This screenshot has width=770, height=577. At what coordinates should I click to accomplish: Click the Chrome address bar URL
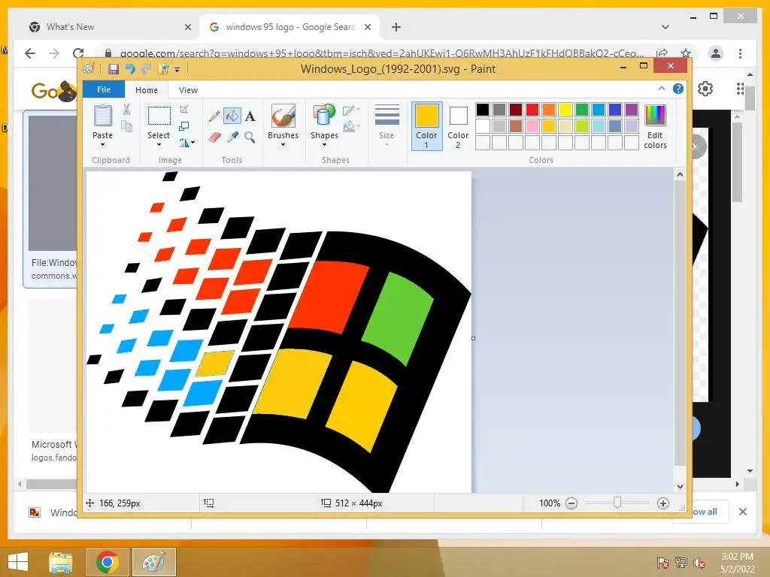click(x=381, y=53)
